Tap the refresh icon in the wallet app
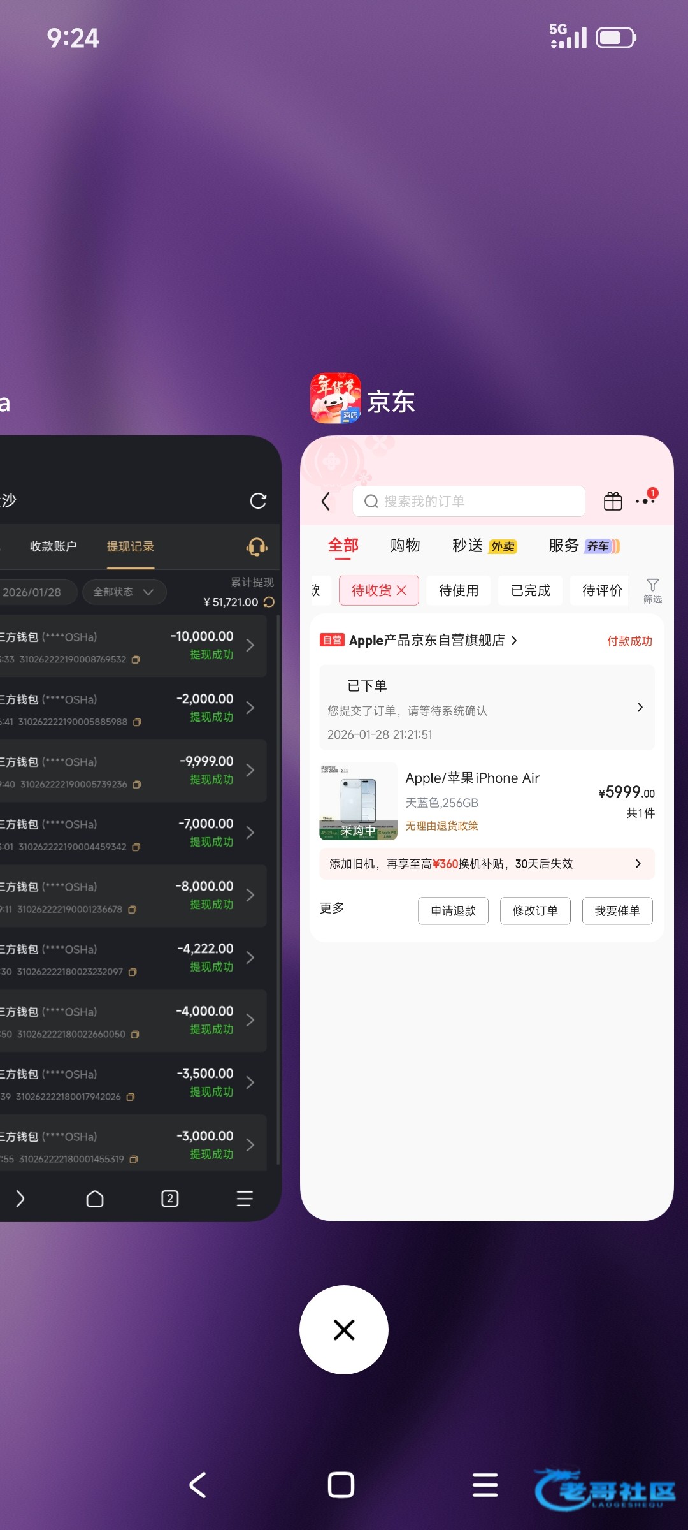Viewport: 688px width, 1530px height. coord(258,501)
